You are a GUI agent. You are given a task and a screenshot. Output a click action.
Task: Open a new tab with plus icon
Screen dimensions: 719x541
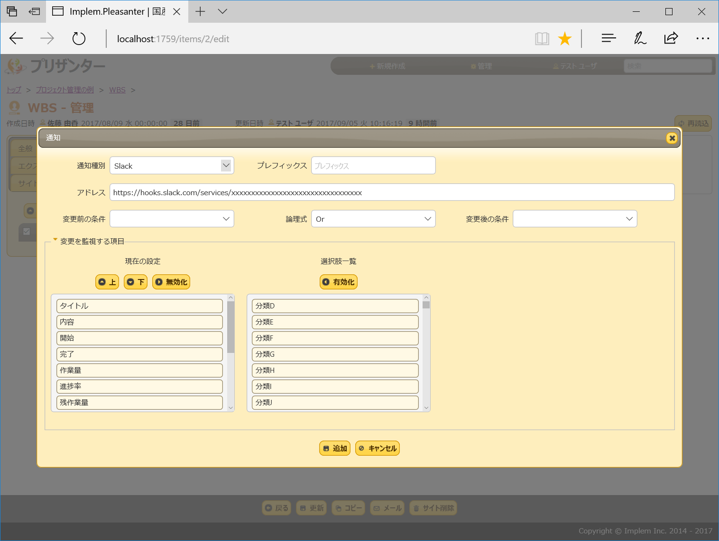point(200,11)
